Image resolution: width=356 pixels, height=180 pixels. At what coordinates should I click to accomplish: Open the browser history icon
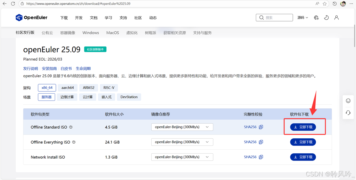tap(335, 4)
